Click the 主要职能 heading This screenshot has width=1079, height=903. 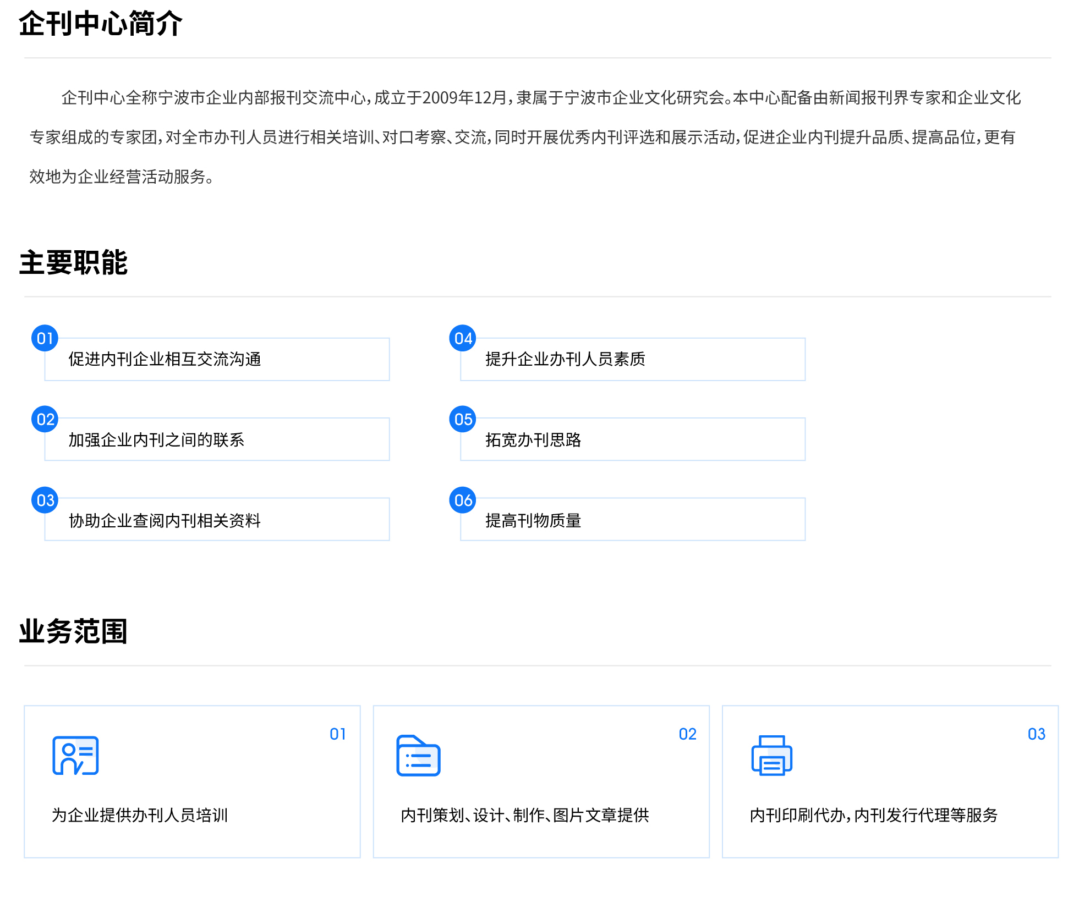coord(73,262)
